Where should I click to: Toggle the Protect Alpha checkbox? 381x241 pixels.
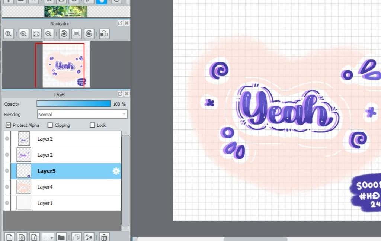point(8,125)
